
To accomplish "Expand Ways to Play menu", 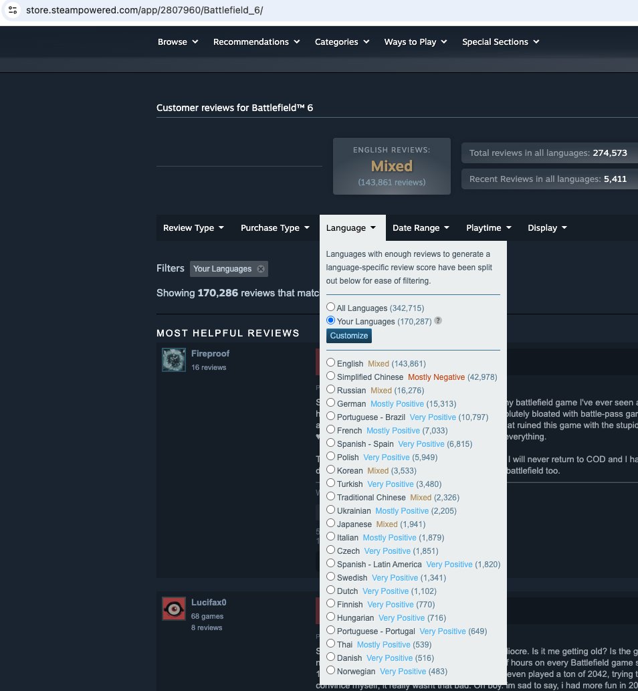I will pos(415,42).
